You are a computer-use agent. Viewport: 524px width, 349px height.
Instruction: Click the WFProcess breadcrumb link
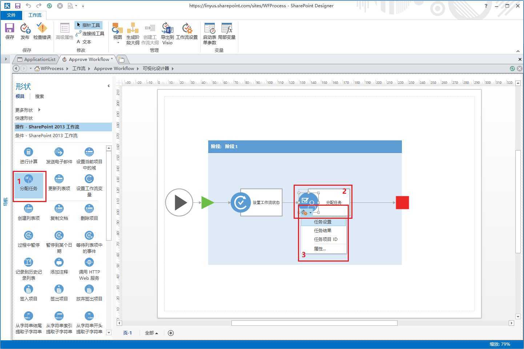pyautogui.click(x=52, y=68)
